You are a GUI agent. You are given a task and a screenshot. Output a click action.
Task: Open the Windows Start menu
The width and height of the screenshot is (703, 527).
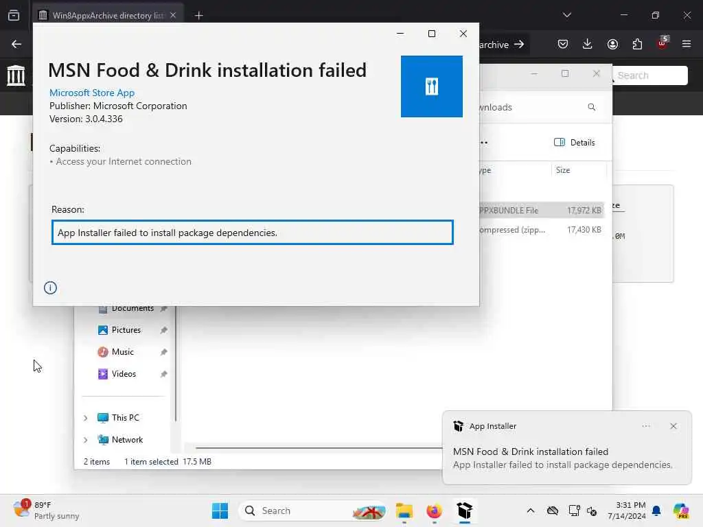point(220,511)
